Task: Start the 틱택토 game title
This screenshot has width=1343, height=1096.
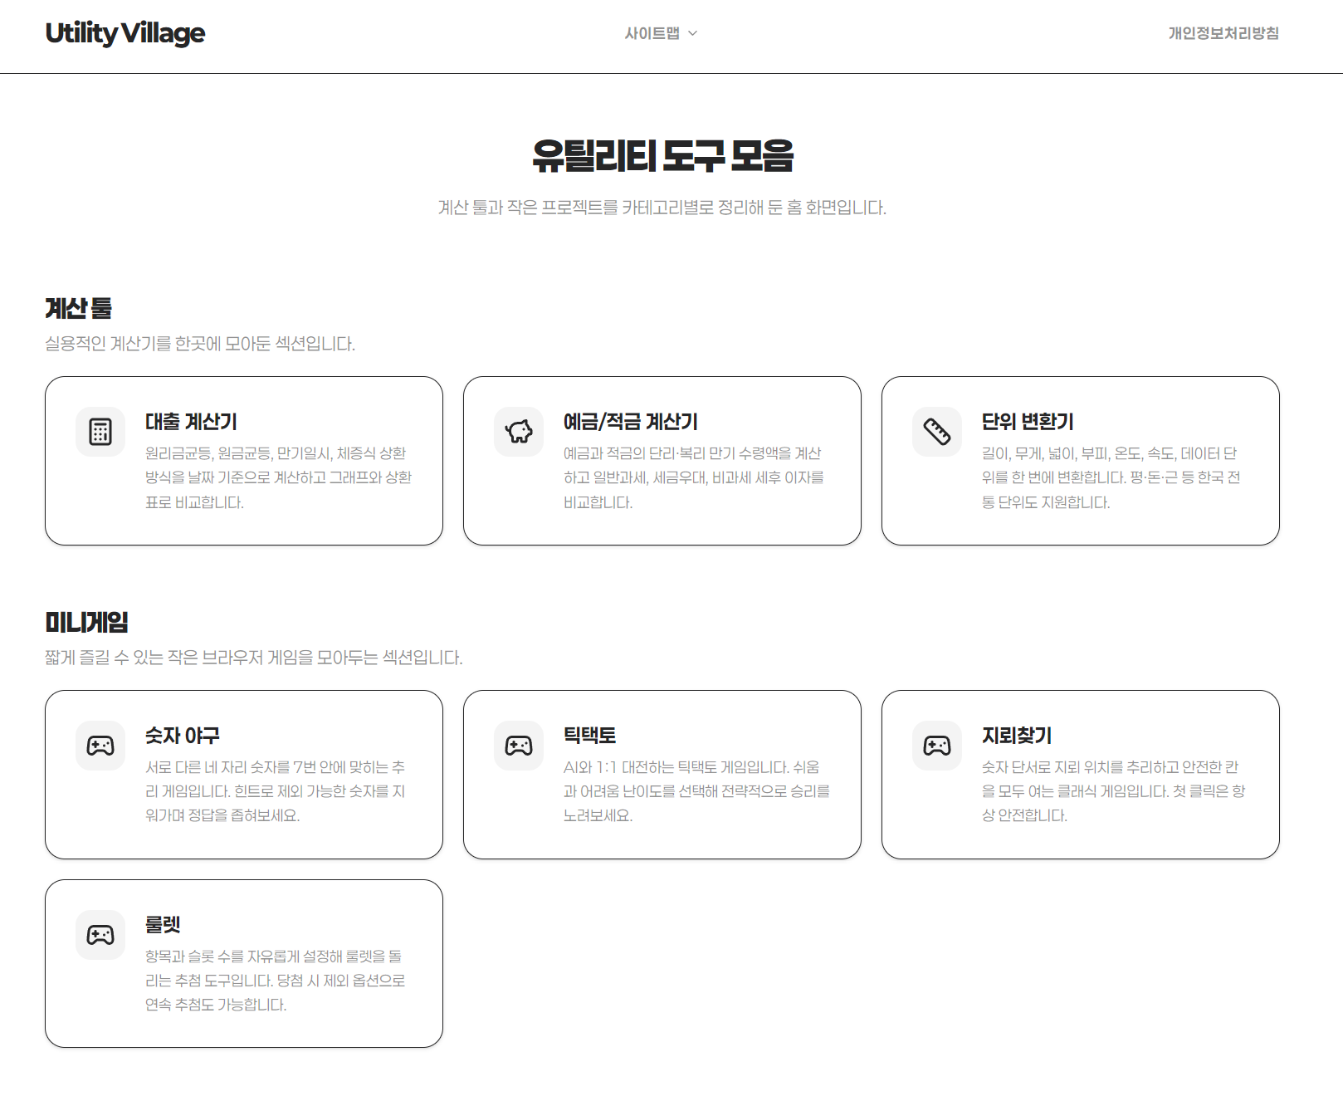Action: pos(589,736)
